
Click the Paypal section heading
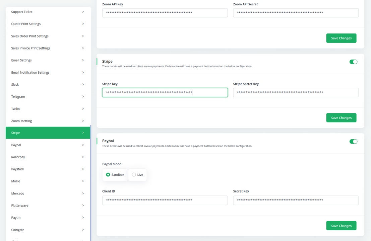(x=108, y=141)
